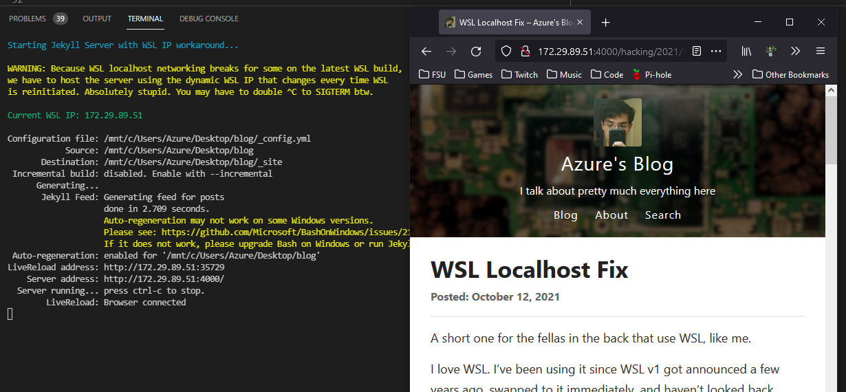
Task: Open the Firefox hamburger application menu
Action: (821, 51)
